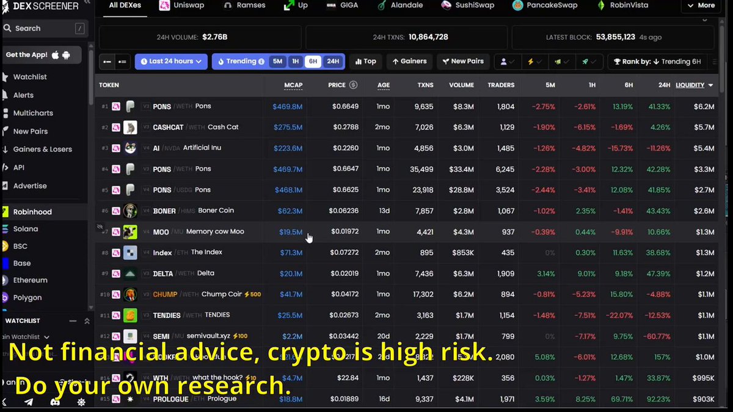Click the Search field in the sidebar
The image size is (733, 412).
click(44, 29)
